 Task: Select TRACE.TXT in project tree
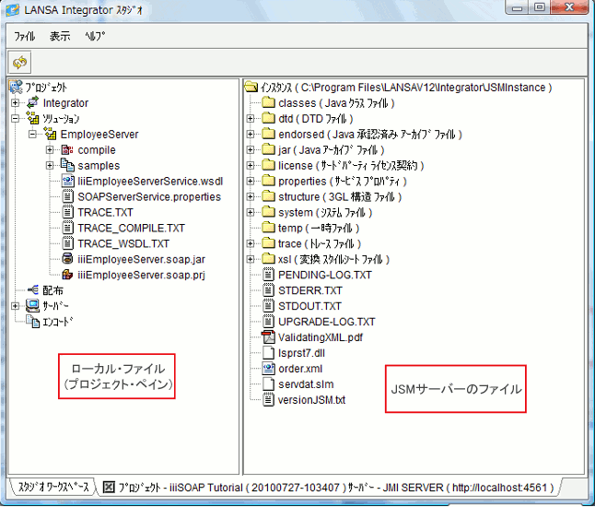point(105,212)
